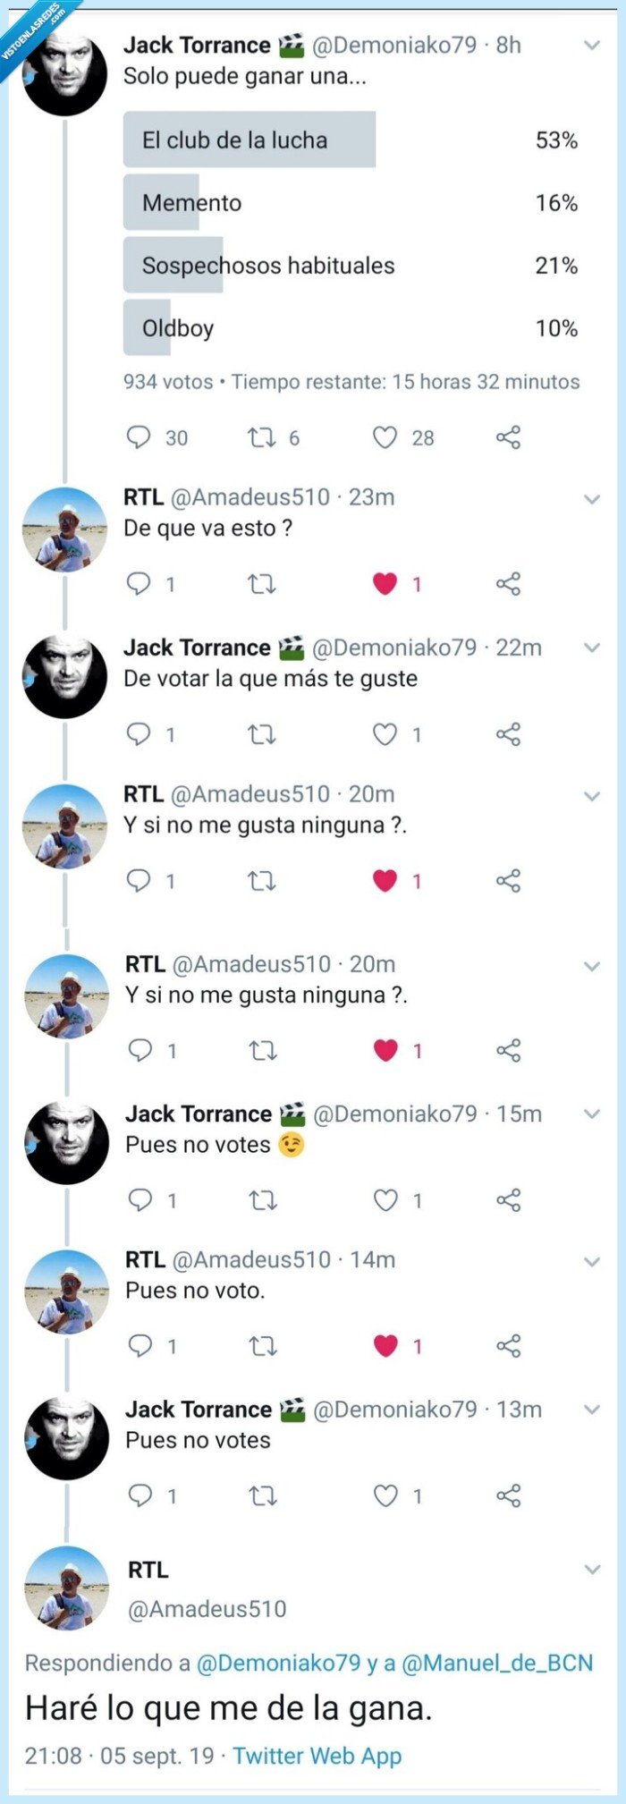
Task: Unlike RTL's "De que va esto ?" tweet
Action: 385,583
